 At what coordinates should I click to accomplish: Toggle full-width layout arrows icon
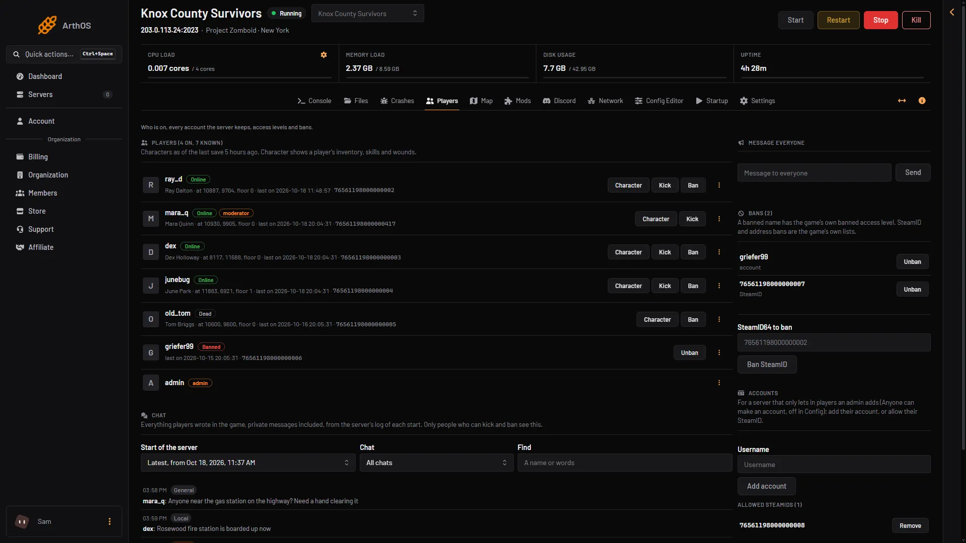[902, 101]
